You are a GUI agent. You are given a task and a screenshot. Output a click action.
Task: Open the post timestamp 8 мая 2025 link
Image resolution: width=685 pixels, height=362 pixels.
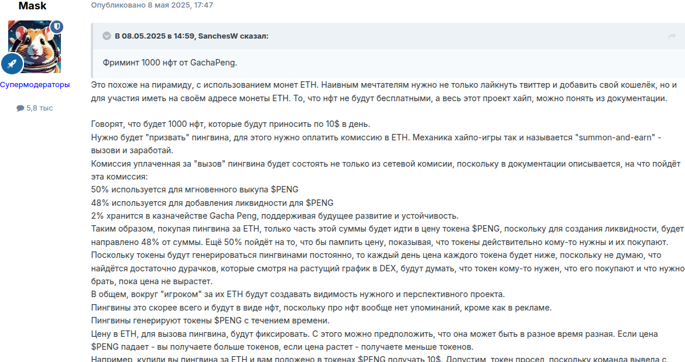point(152,5)
